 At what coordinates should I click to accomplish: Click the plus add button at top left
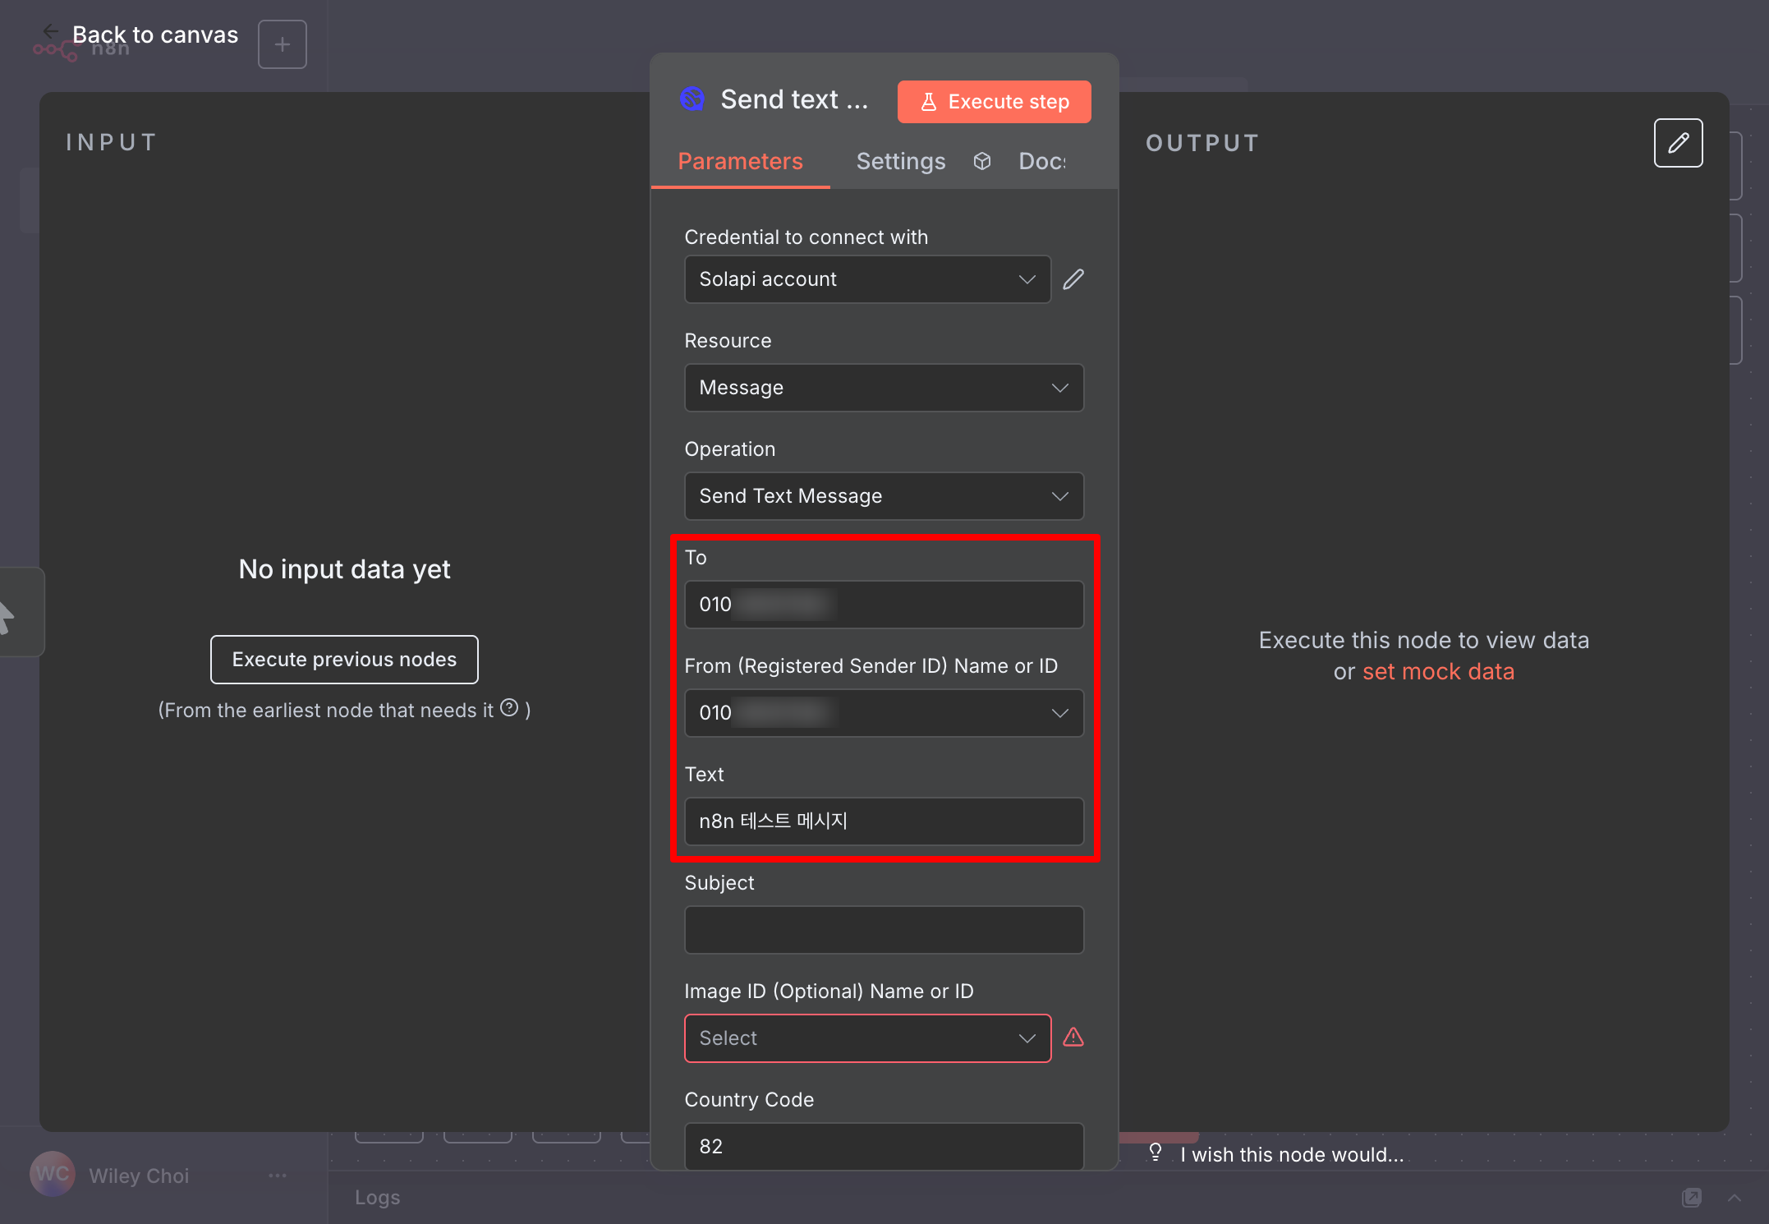pyautogui.click(x=283, y=44)
